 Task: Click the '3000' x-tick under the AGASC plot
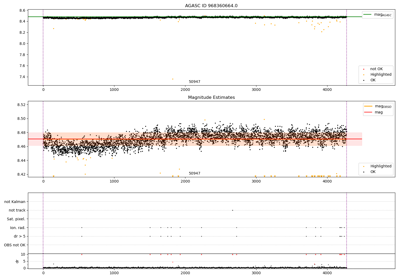pos(256,90)
